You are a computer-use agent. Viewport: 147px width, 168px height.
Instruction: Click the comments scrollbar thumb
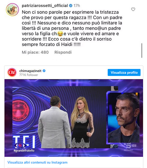point(142,50)
